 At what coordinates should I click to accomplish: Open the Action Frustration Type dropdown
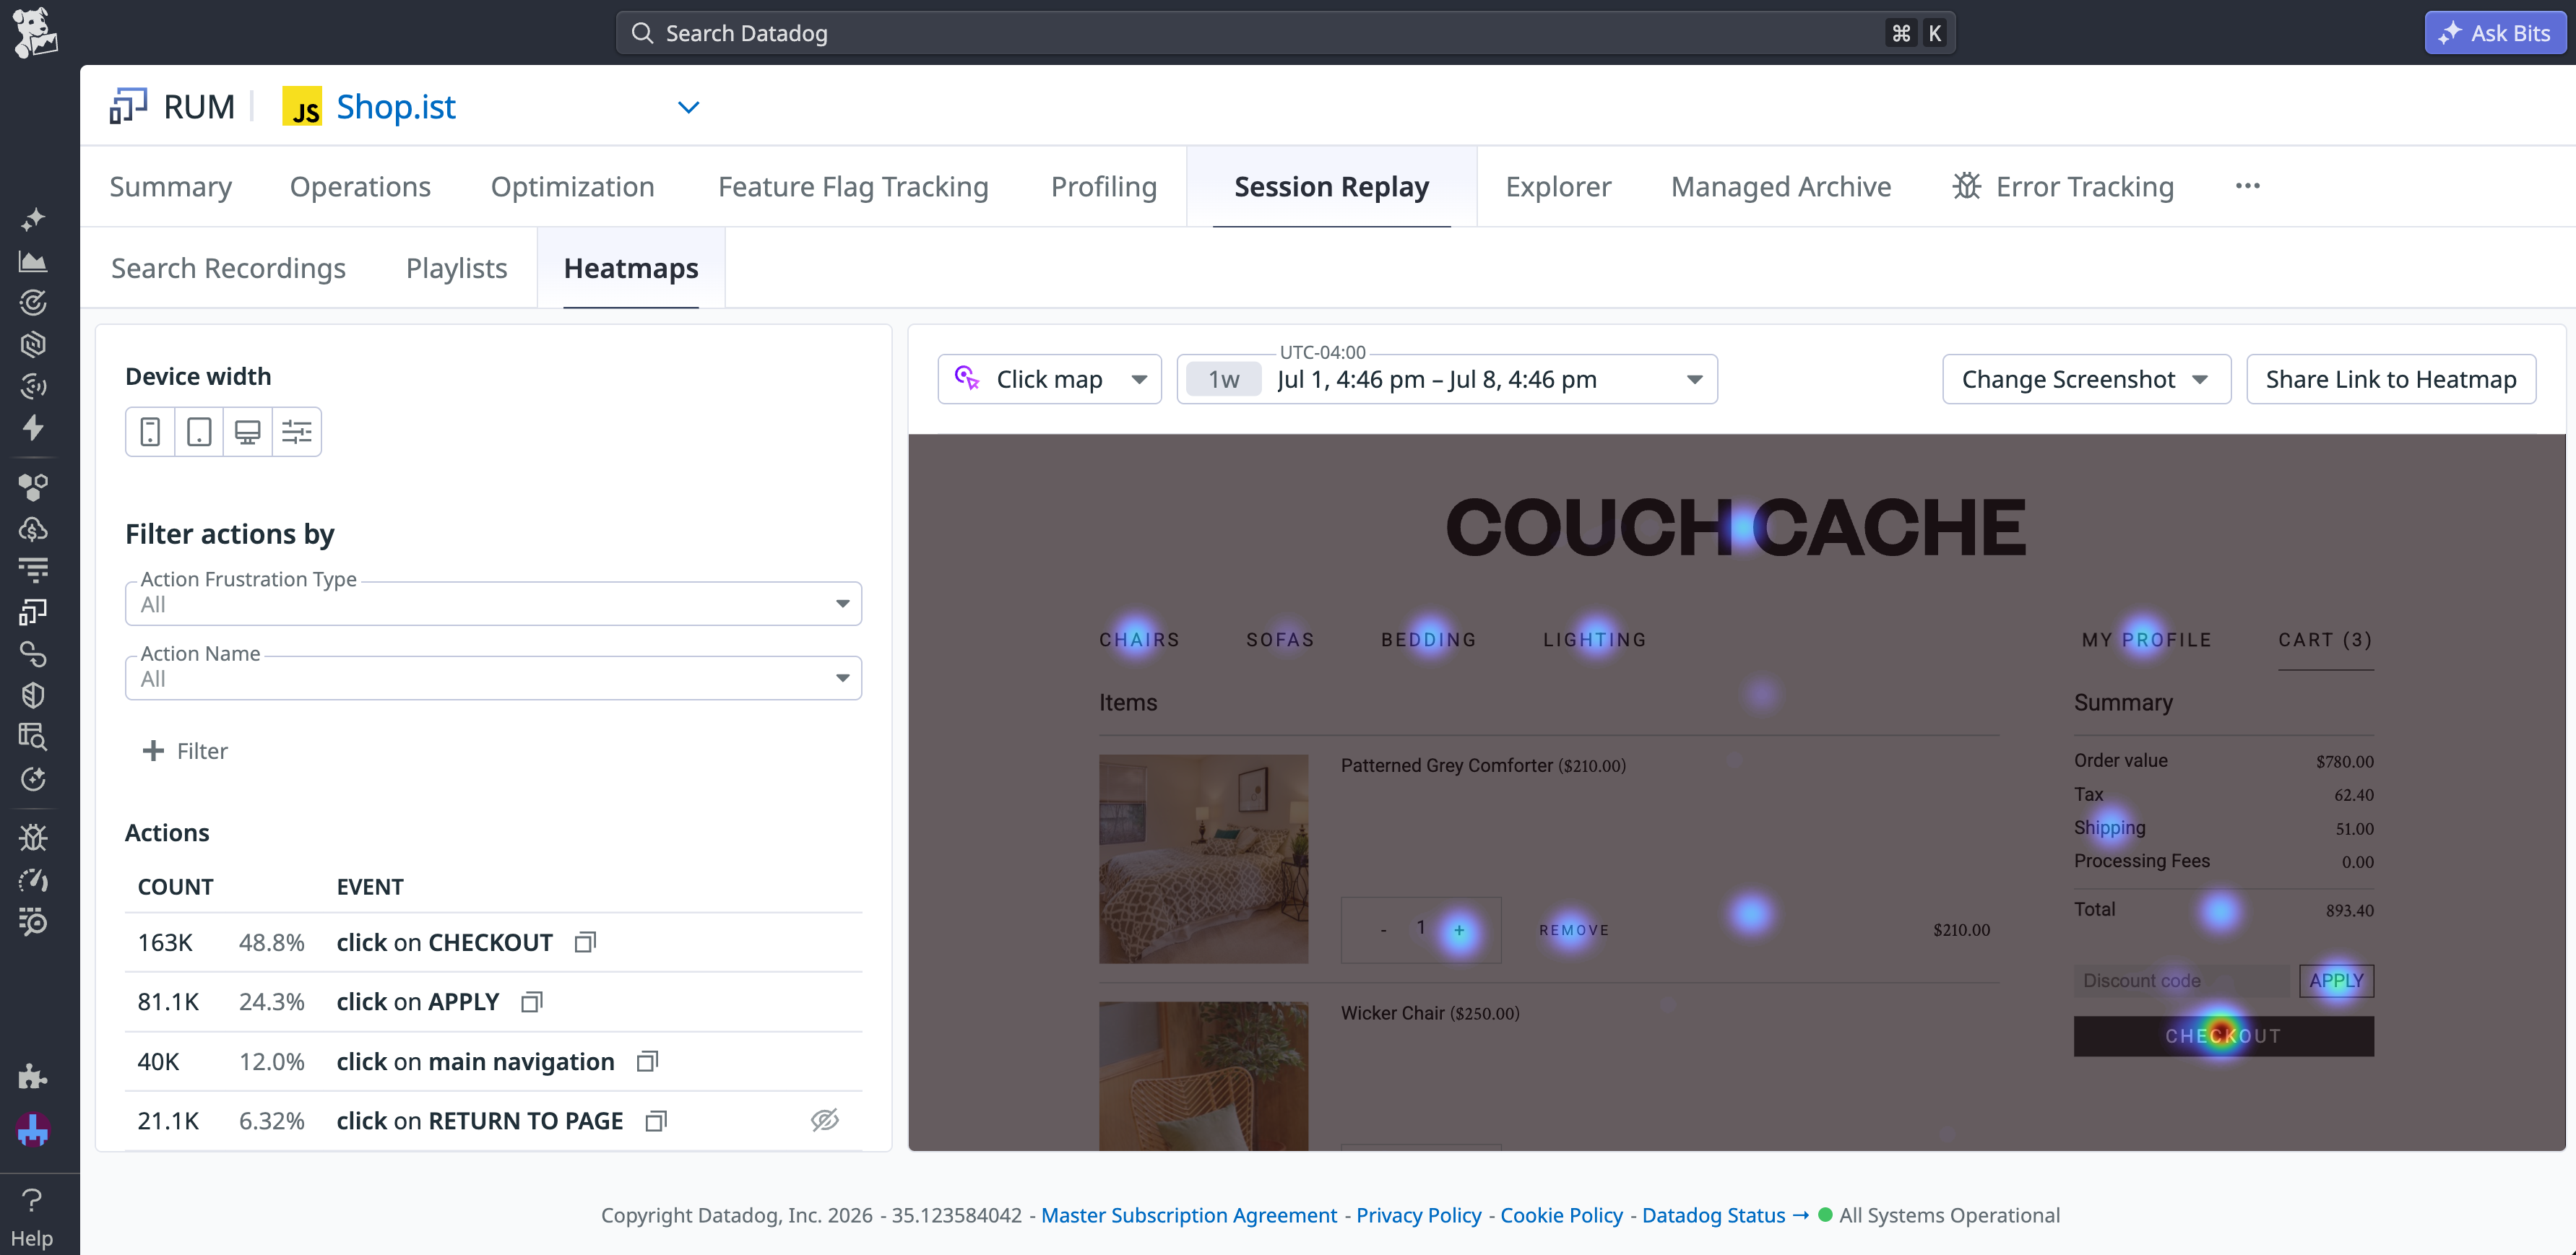click(x=493, y=604)
